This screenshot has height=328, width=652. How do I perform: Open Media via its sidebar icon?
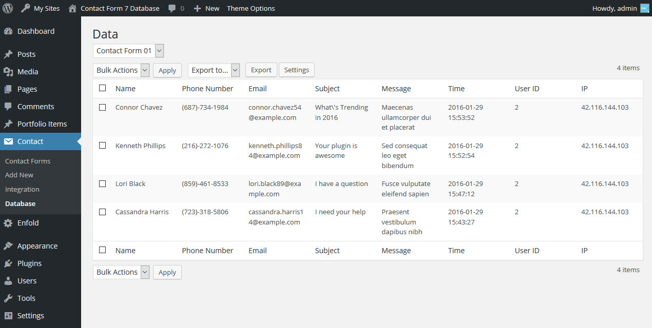coord(8,72)
